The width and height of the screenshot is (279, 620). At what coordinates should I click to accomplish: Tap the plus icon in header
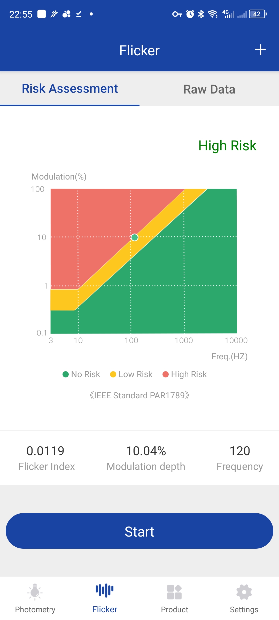click(260, 50)
